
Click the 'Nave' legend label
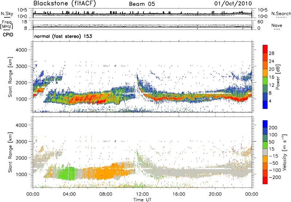tap(277, 25)
